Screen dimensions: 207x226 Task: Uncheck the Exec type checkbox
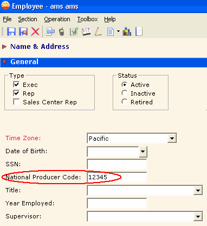tap(16, 84)
